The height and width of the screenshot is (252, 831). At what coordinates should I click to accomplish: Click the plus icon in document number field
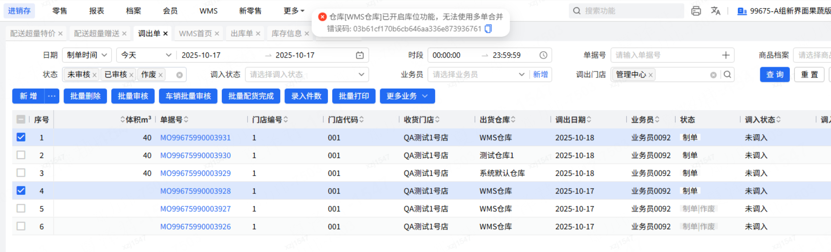tap(726, 55)
